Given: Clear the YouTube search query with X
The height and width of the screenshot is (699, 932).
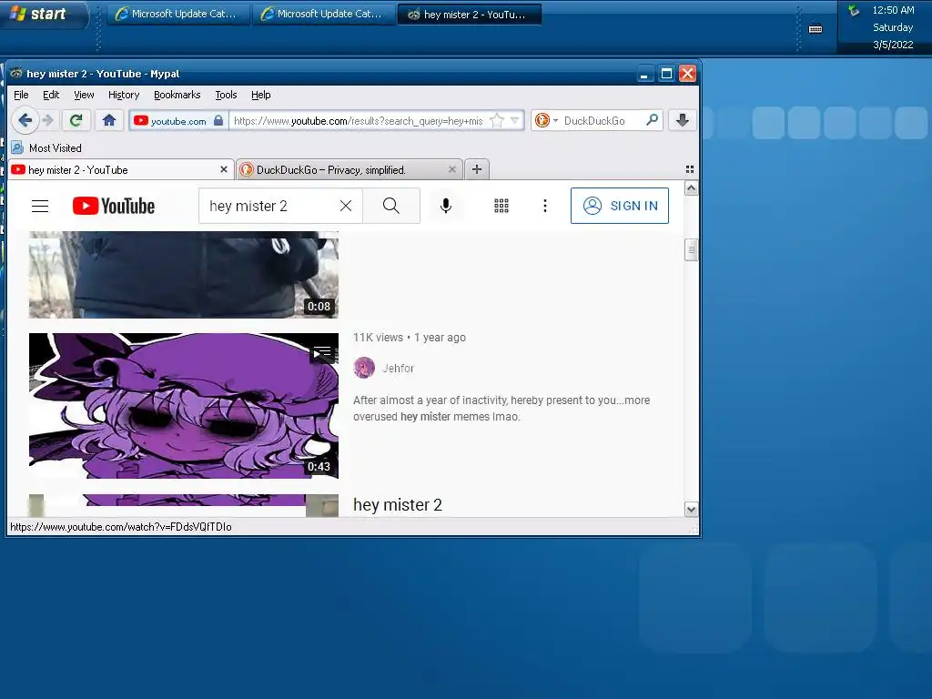Looking at the screenshot, I should click(x=345, y=206).
